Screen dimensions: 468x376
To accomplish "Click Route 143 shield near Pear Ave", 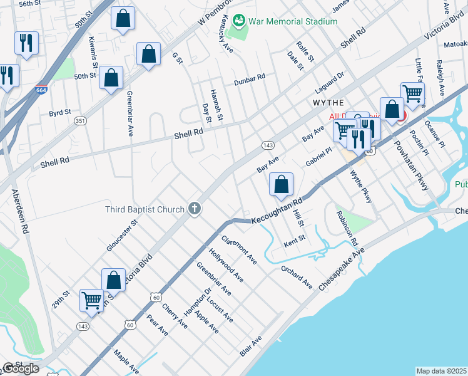I will (x=83, y=326).
